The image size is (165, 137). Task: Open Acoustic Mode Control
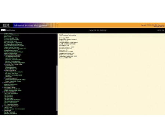pyautogui.click(x=11, y=50)
